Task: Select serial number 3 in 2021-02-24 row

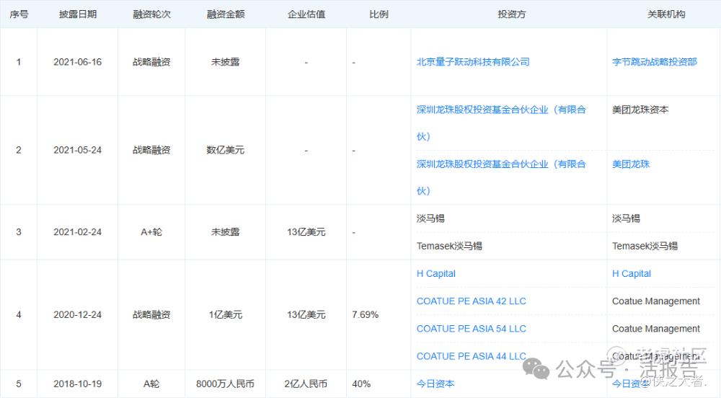Action: click(x=19, y=232)
